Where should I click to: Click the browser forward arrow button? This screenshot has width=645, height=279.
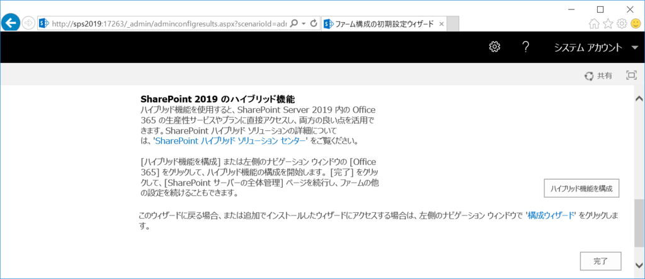28,23
